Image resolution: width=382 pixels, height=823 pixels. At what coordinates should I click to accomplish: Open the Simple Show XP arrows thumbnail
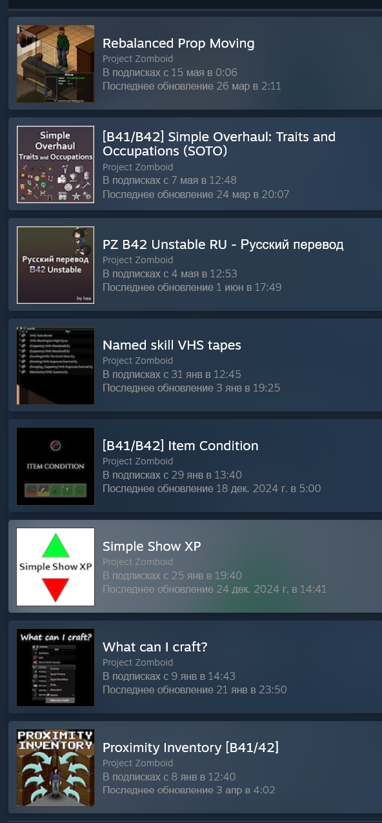[55, 567]
